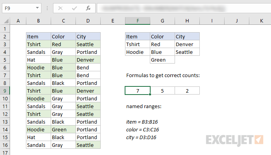Image resolution: width=271 pixels, height=155 pixels.
Task: Select the row 16 header
Action: (5, 145)
